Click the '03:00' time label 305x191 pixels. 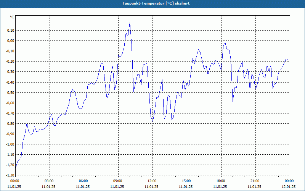pyautogui.click(x=49, y=181)
